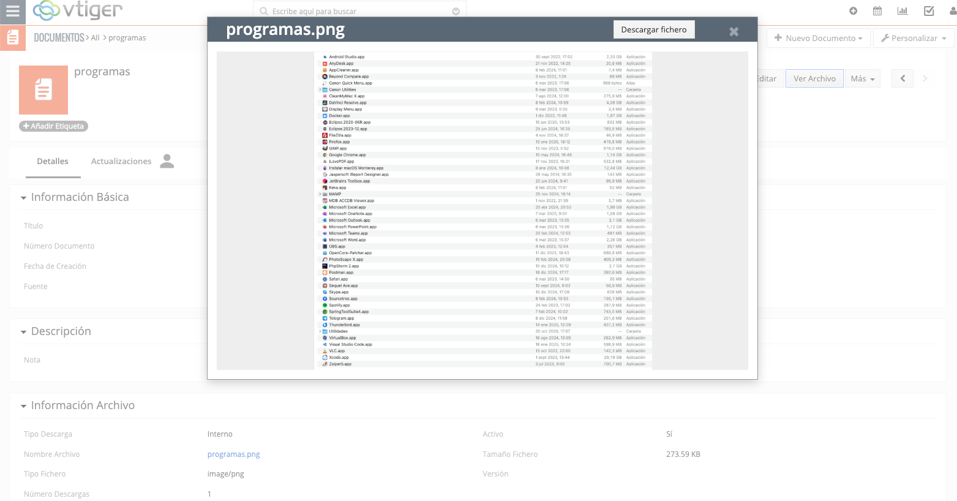
Task: Open the programas.png file link
Action: point(233,454)
